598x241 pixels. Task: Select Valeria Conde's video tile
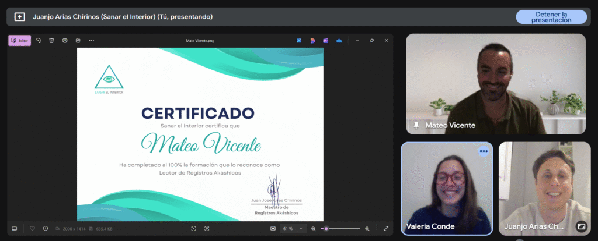click(447, 189)
